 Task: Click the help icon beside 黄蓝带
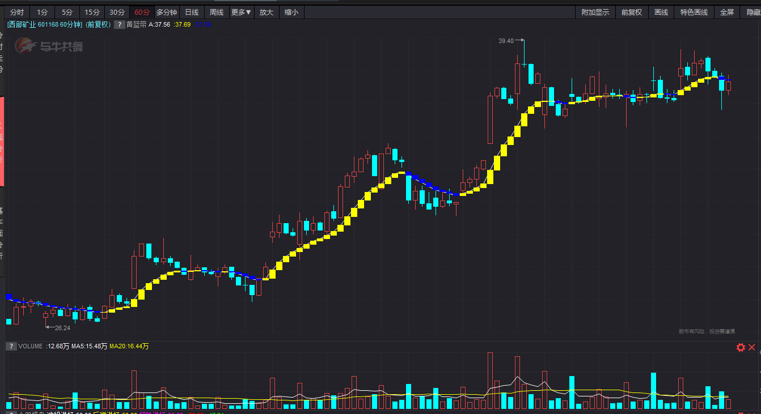pos(120,24)
